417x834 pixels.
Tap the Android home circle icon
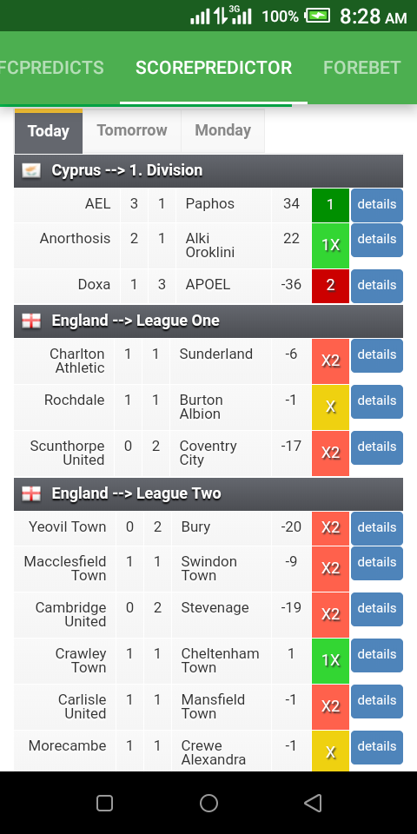(x=208, y=803)
